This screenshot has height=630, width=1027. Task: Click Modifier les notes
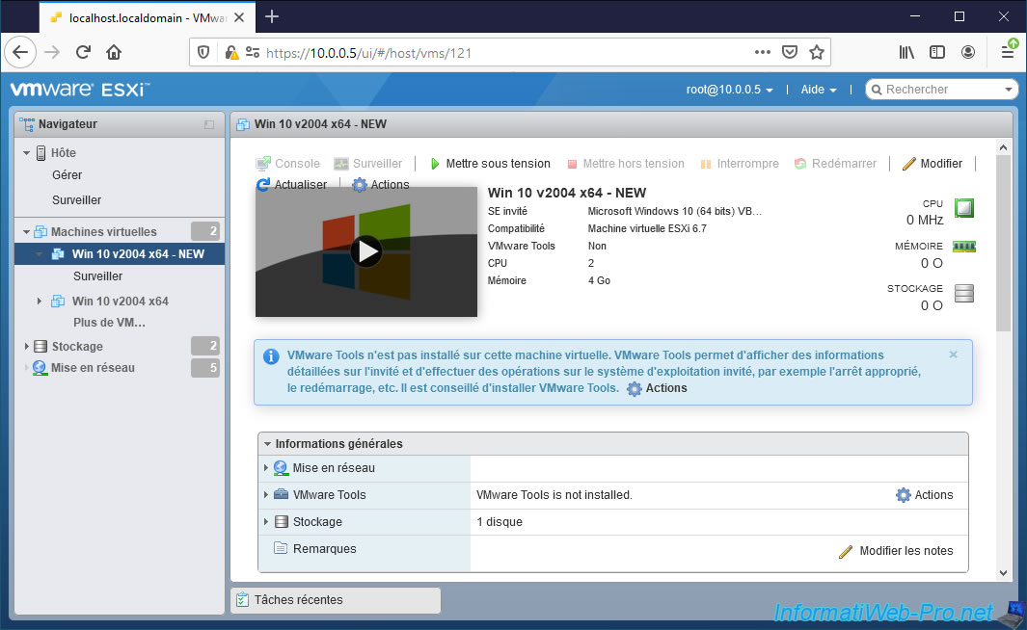895,551
